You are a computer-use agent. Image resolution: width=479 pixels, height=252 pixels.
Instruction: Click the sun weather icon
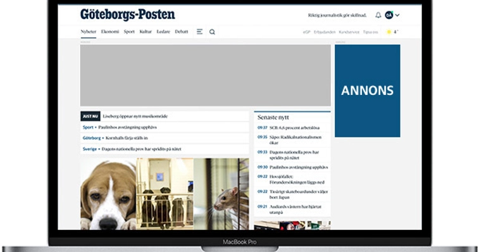(389, 32)
